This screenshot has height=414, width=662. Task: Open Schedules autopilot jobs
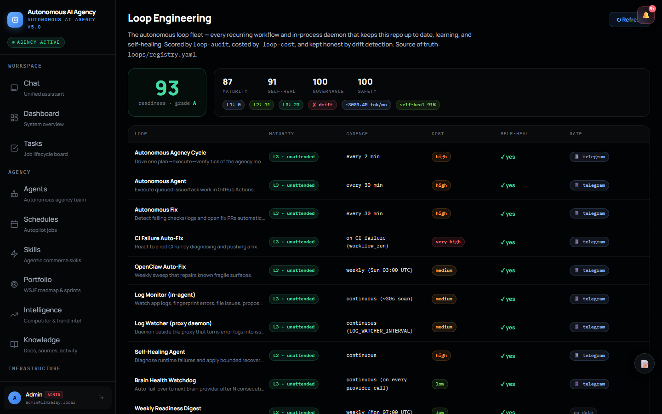click(x=57, y=224)
